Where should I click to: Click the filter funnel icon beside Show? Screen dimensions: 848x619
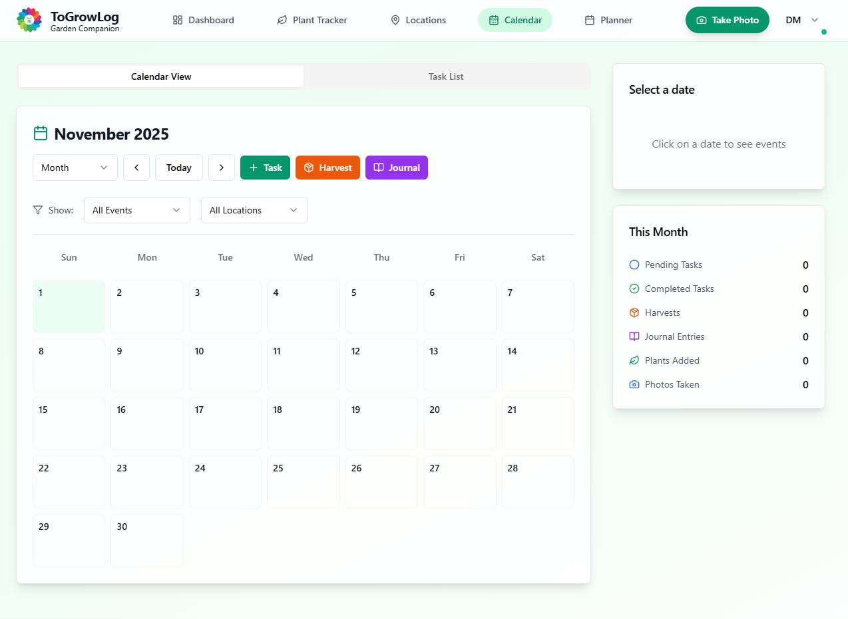coord(38,210)
